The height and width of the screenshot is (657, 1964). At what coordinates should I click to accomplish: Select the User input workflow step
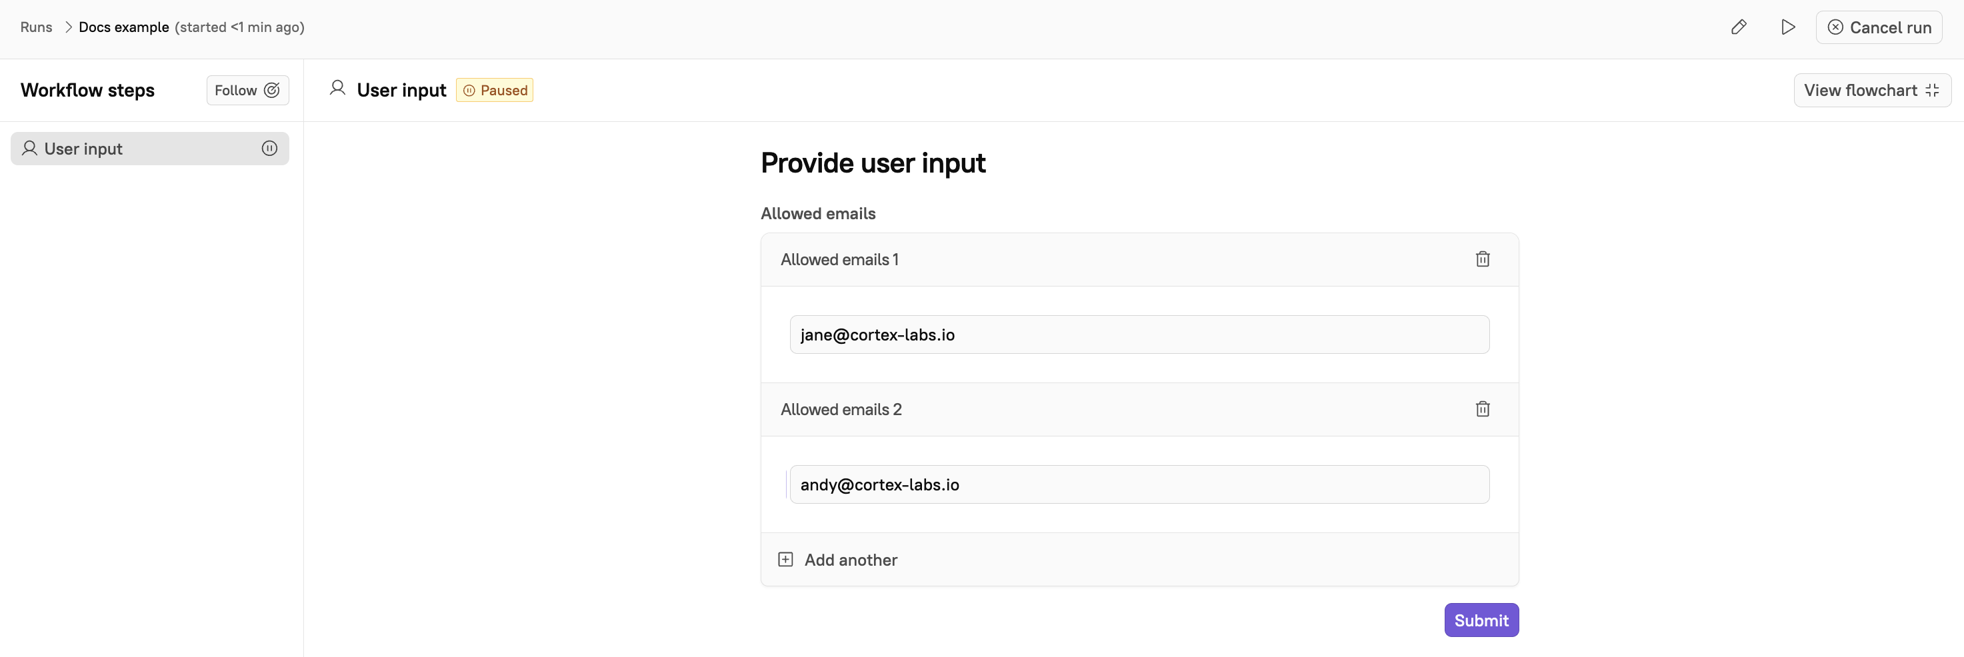(149, 149)
